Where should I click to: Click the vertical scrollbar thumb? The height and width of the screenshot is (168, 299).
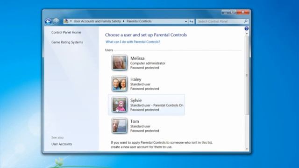(247, 75)
